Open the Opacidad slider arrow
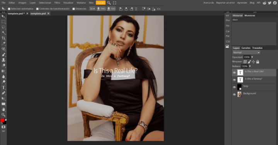Image resolution: width=278 pixels, height=145 pixels. (x=252, y=57)
